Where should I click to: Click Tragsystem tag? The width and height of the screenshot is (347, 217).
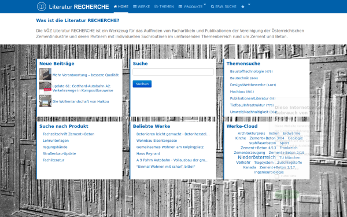(x=264, y=163)
